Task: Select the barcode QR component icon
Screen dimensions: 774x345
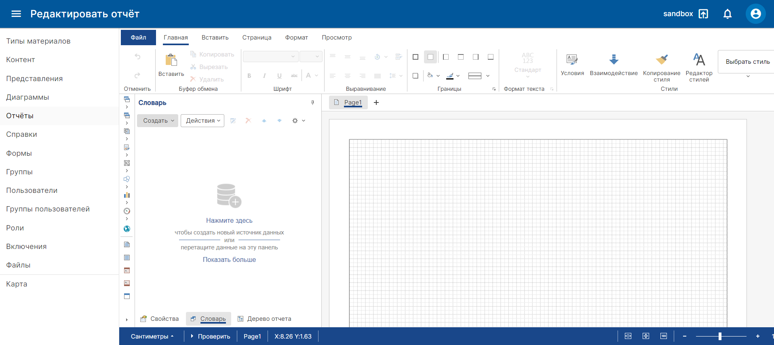Action: click(x=127, y=163)
